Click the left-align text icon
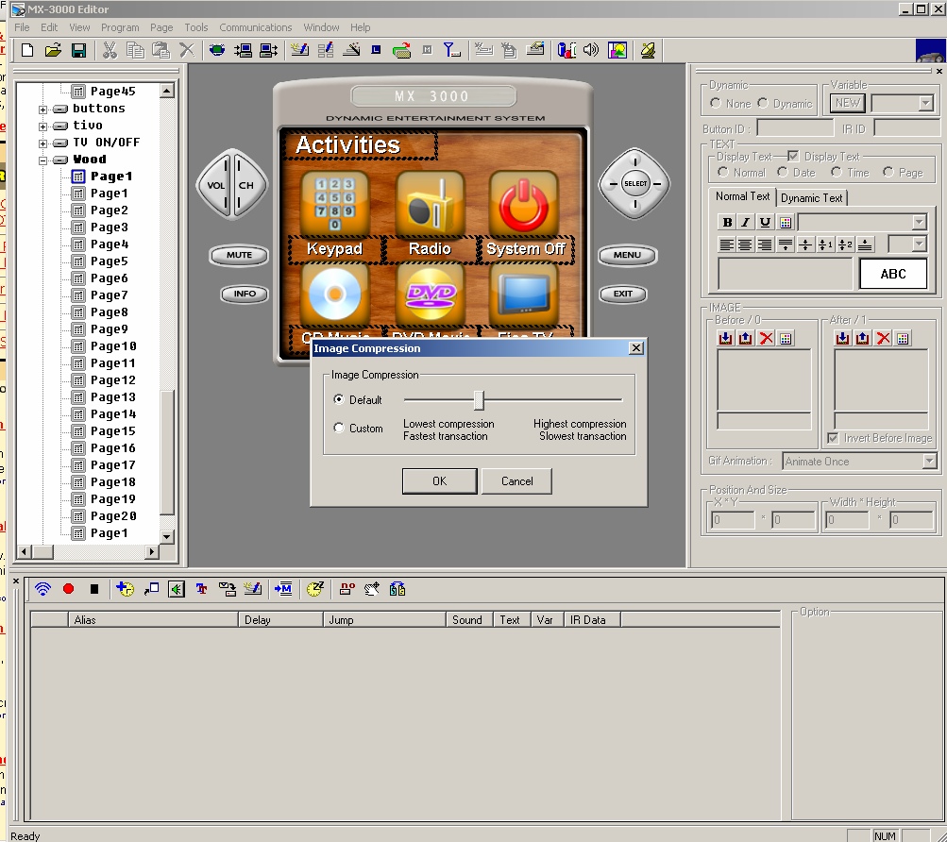The height and width of the screenshot is (842, 947). [x=727, y=244]
